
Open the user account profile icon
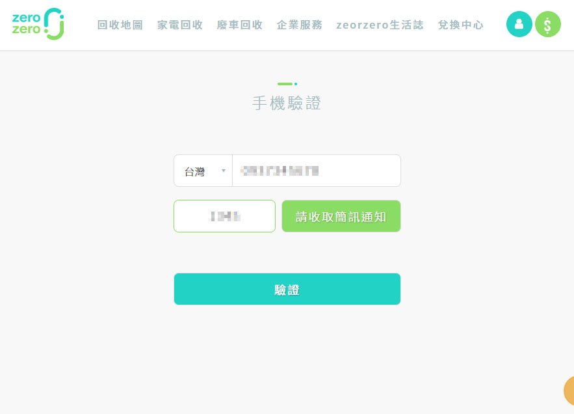coord(519,24)
